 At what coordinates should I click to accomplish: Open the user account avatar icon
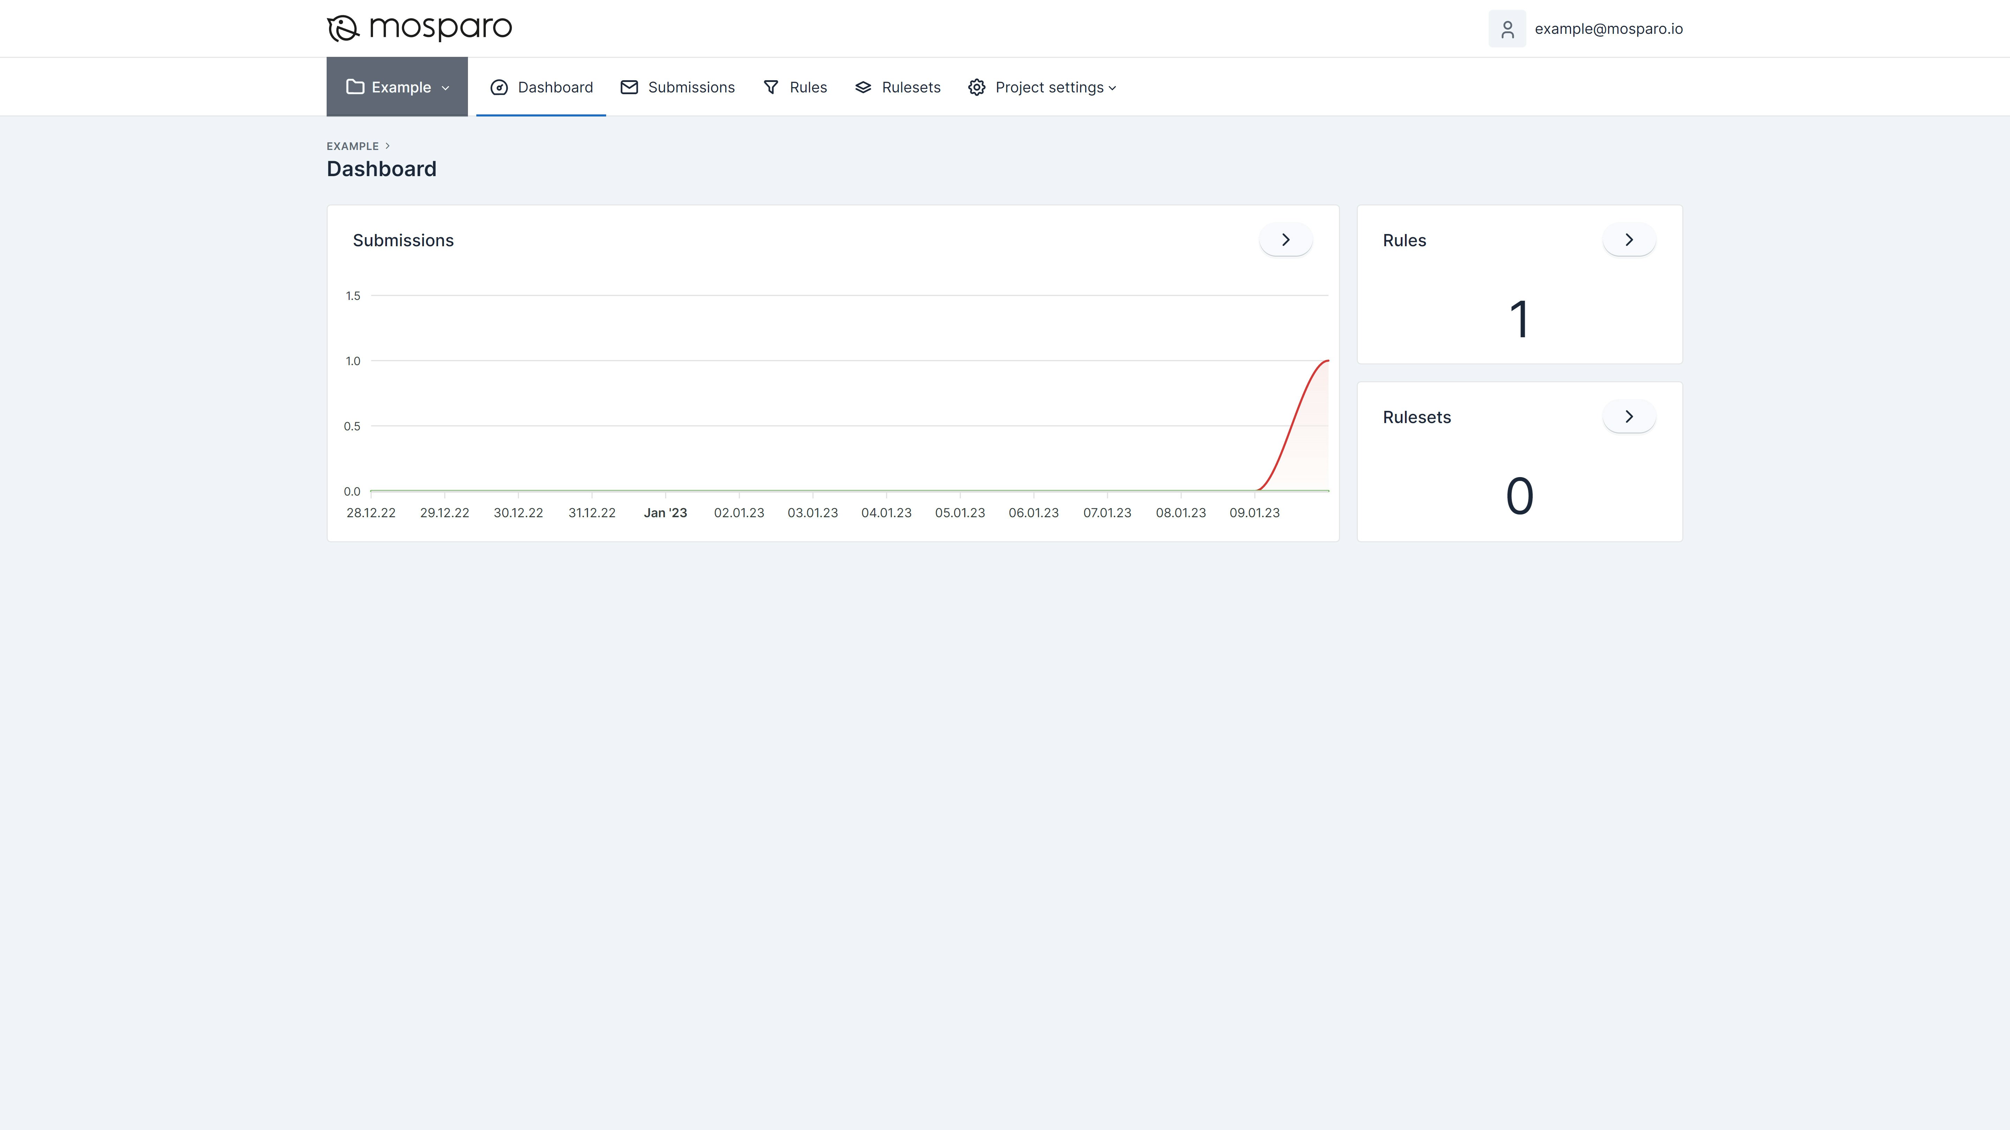point(1507,29)
